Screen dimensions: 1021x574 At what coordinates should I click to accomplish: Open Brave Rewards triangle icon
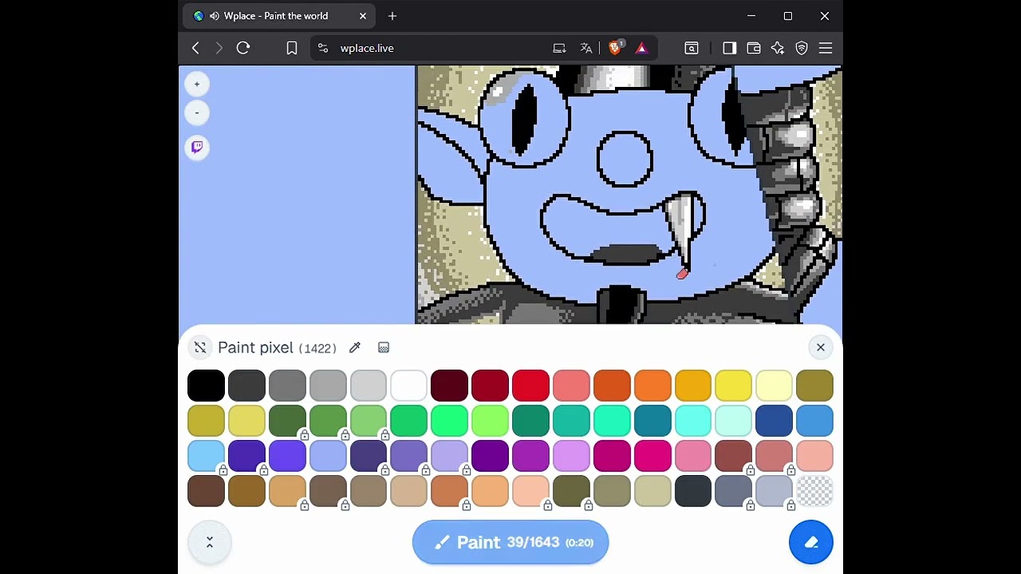641,49
